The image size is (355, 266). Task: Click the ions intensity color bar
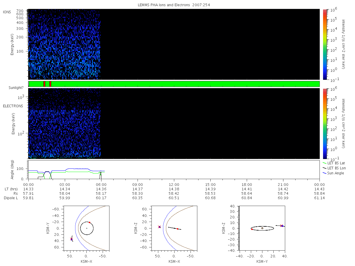tap(325, 44)
